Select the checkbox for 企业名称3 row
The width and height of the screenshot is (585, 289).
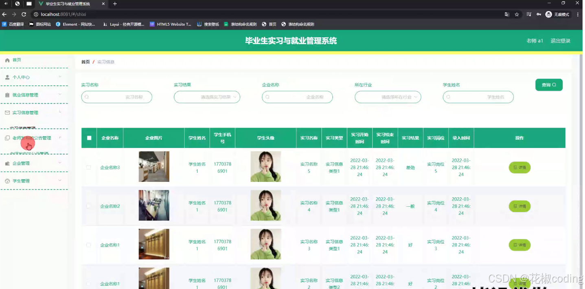point(89,167)
